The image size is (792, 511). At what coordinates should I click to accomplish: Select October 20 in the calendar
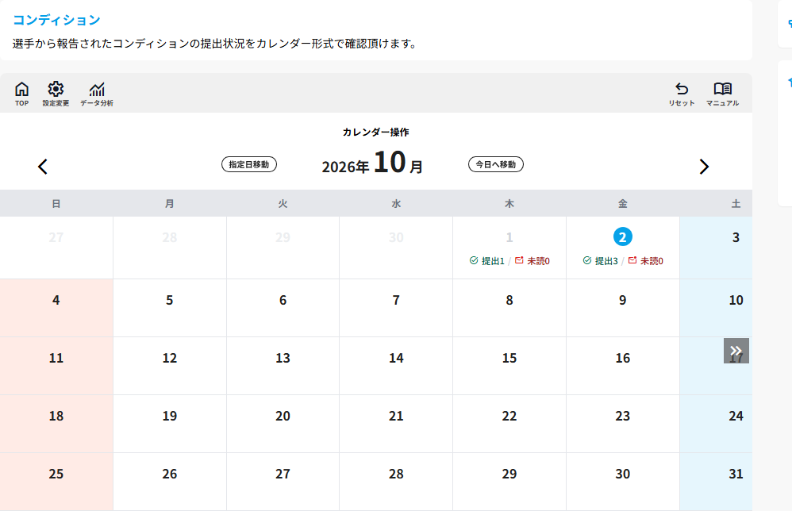point(283,416)
